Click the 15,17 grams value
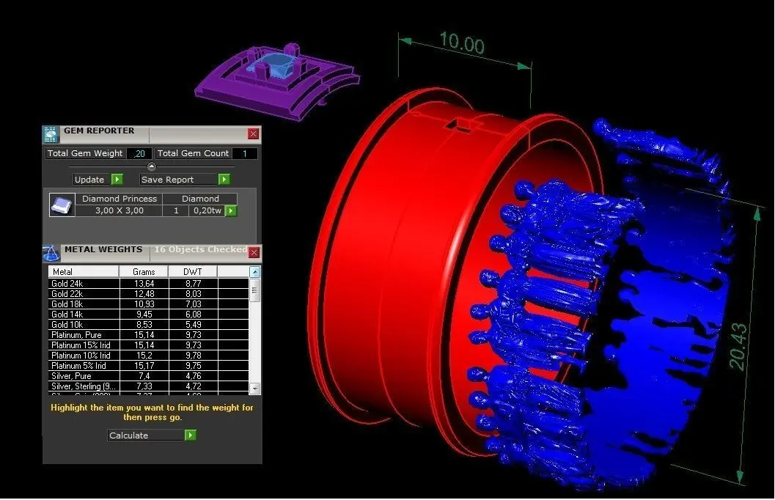 144,366
